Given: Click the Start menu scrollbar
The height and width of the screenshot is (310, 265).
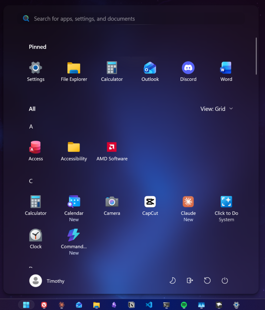Looking at the screenshot, I should [x=256, y=56].
